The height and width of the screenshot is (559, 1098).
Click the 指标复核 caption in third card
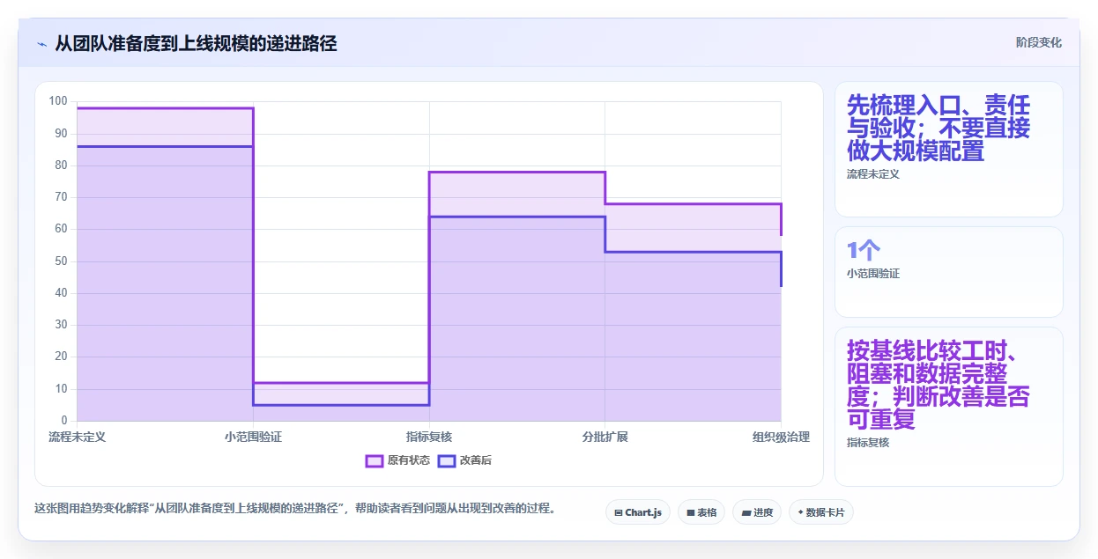coord(868,443)
